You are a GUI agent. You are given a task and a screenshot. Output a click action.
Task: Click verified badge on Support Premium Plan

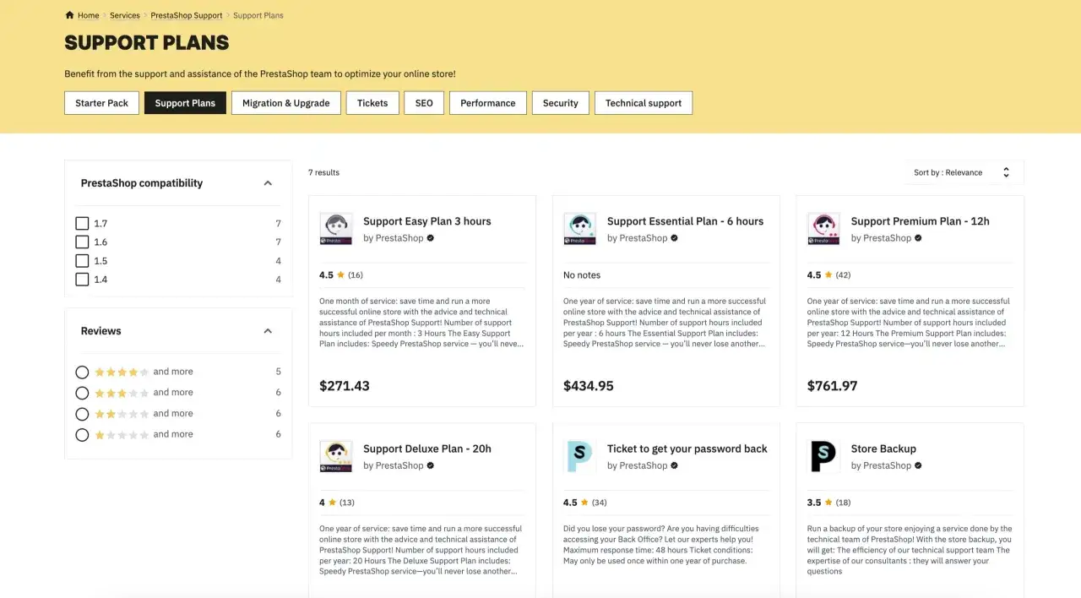click(x=918, y=238)
